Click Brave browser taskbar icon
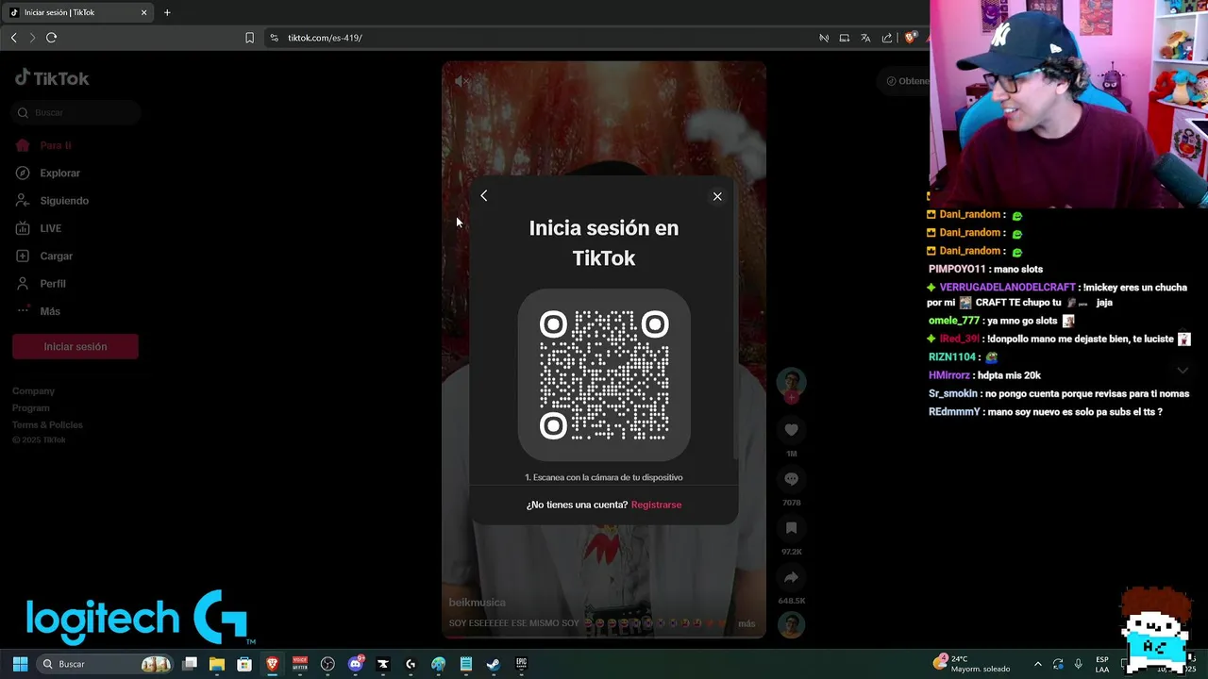 point(272,664)
